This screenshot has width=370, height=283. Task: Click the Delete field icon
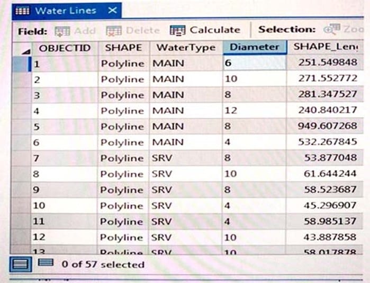pos(113,31)
